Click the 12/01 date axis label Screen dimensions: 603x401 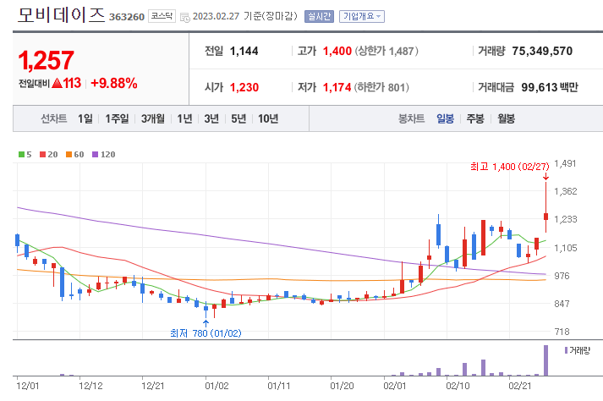pyautogui.click(x=28, y=386)
